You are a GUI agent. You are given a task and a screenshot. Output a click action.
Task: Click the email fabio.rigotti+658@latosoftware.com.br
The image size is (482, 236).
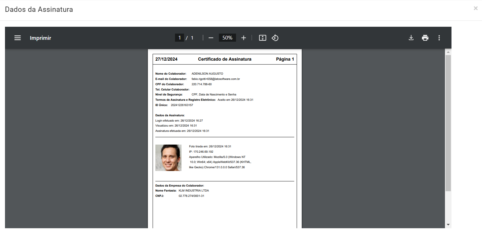(x=215, y=79)
